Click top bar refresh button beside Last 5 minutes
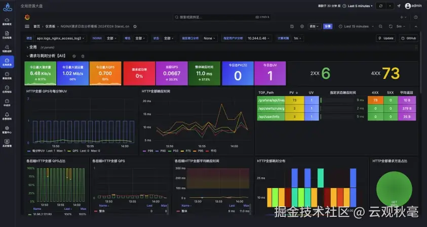Image resolution: width=427 pixels, height=227 pixels. [381, 6]
